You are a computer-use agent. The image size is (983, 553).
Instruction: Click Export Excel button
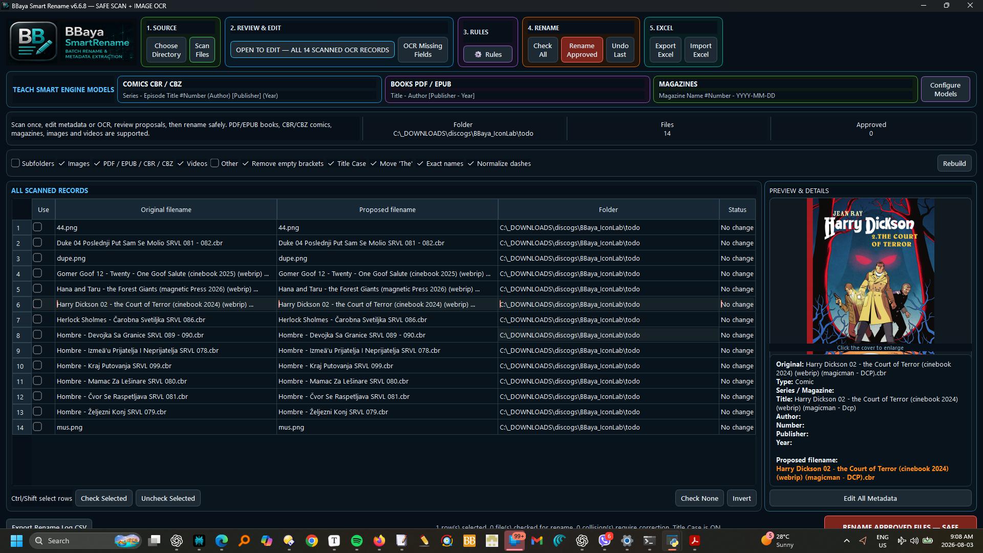(x=666, y=50)
